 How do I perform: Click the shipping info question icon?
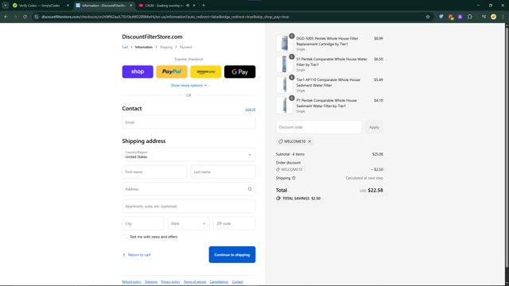point(293,178)
